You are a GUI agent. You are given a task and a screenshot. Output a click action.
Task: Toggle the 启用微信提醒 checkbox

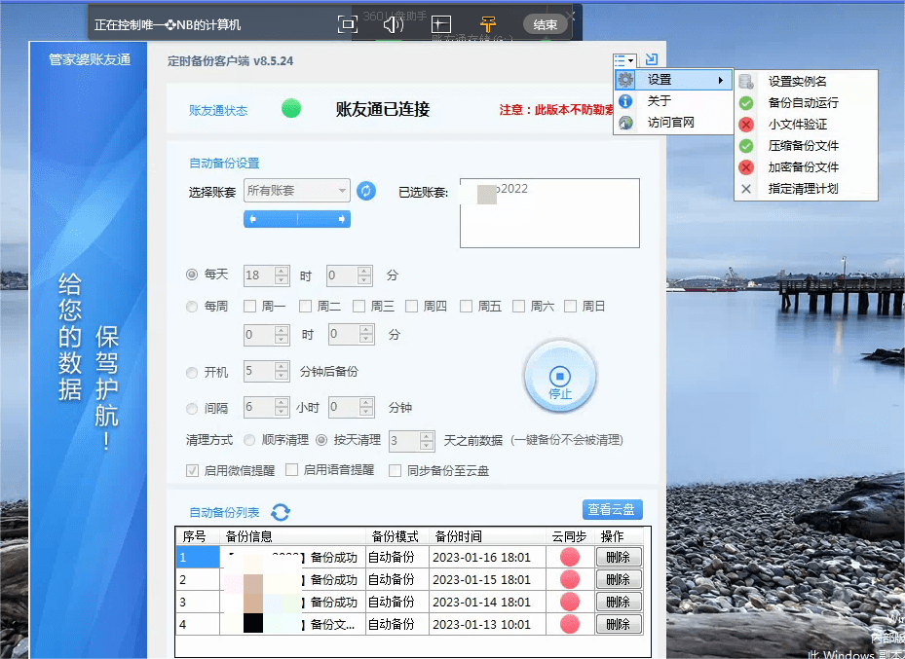(x=192, y=470)
